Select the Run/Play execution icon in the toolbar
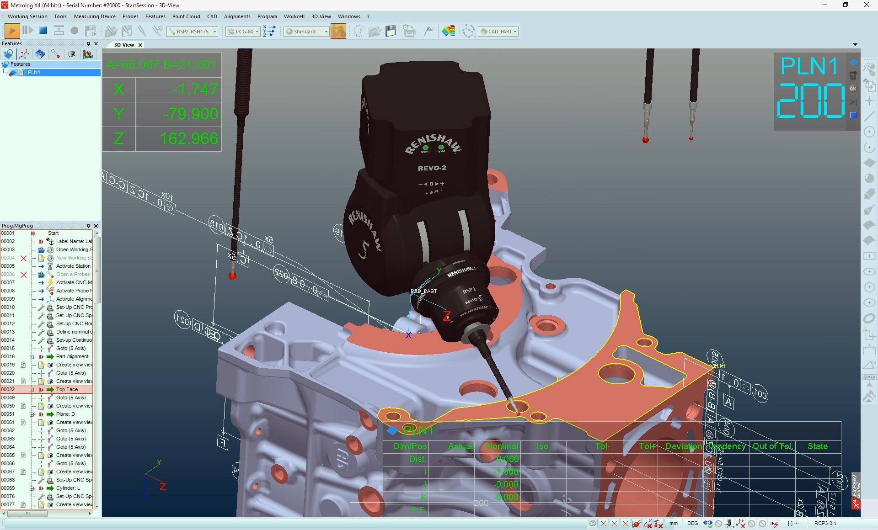 [x=11, y=31]
